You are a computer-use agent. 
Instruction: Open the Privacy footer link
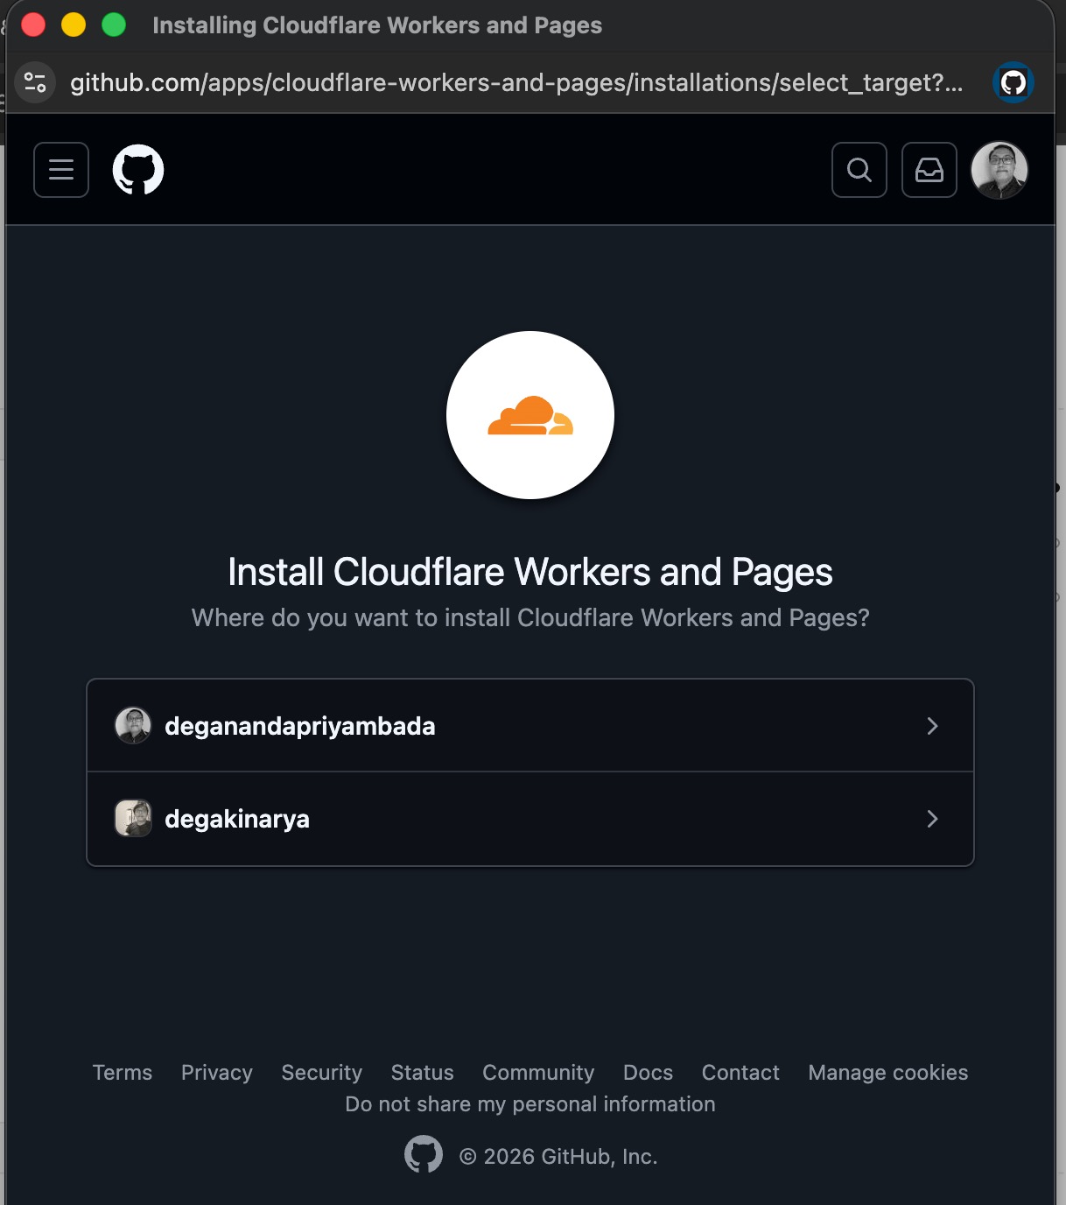coord(217,1073)
